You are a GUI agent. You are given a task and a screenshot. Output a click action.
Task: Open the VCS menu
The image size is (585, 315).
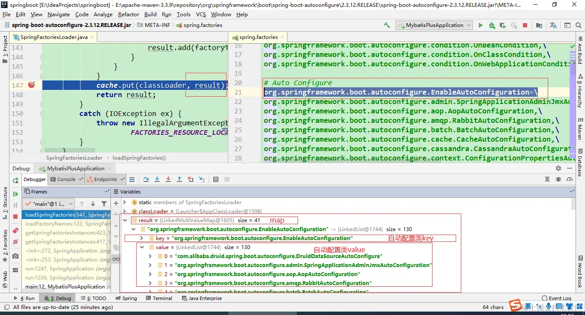pos(201,14)
